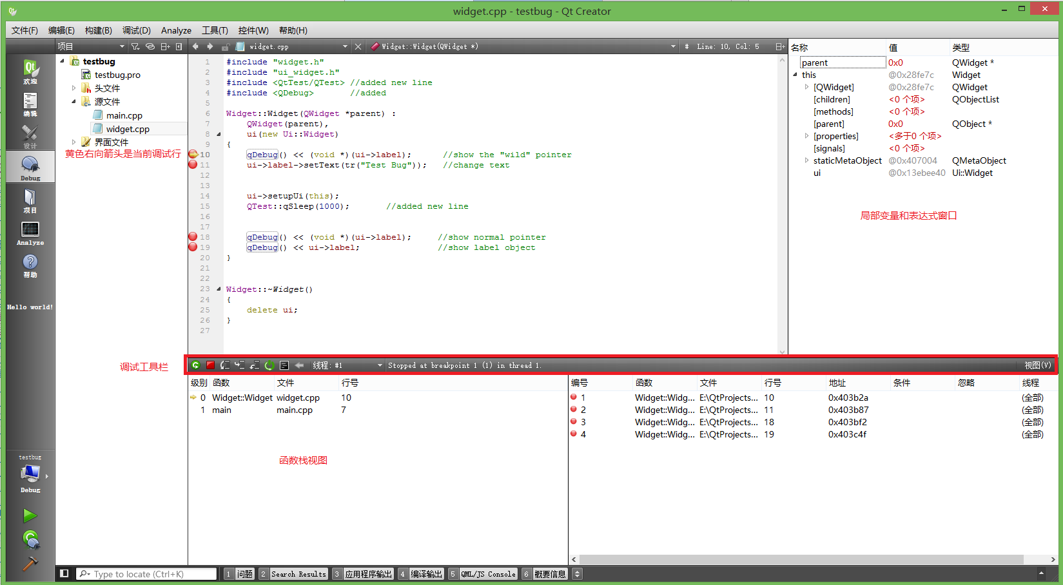Go forward in editor navigation history
This screenshot has width=1063, height=585.
pyautogui.click(x=210, y=46)
